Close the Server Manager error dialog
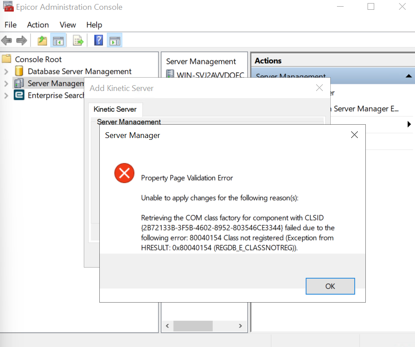Viewport: 415px width, 347px height. [354, 135]
